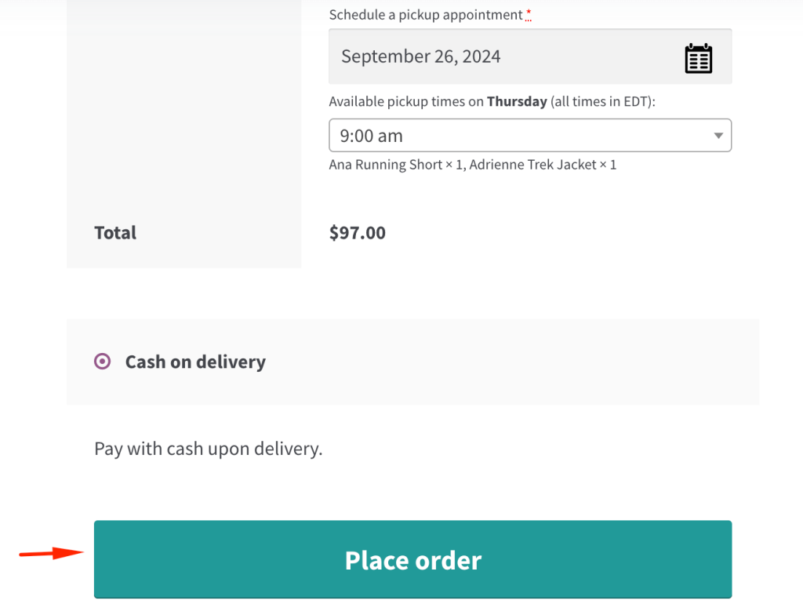Click the all times in EDT note

[603, 101]
